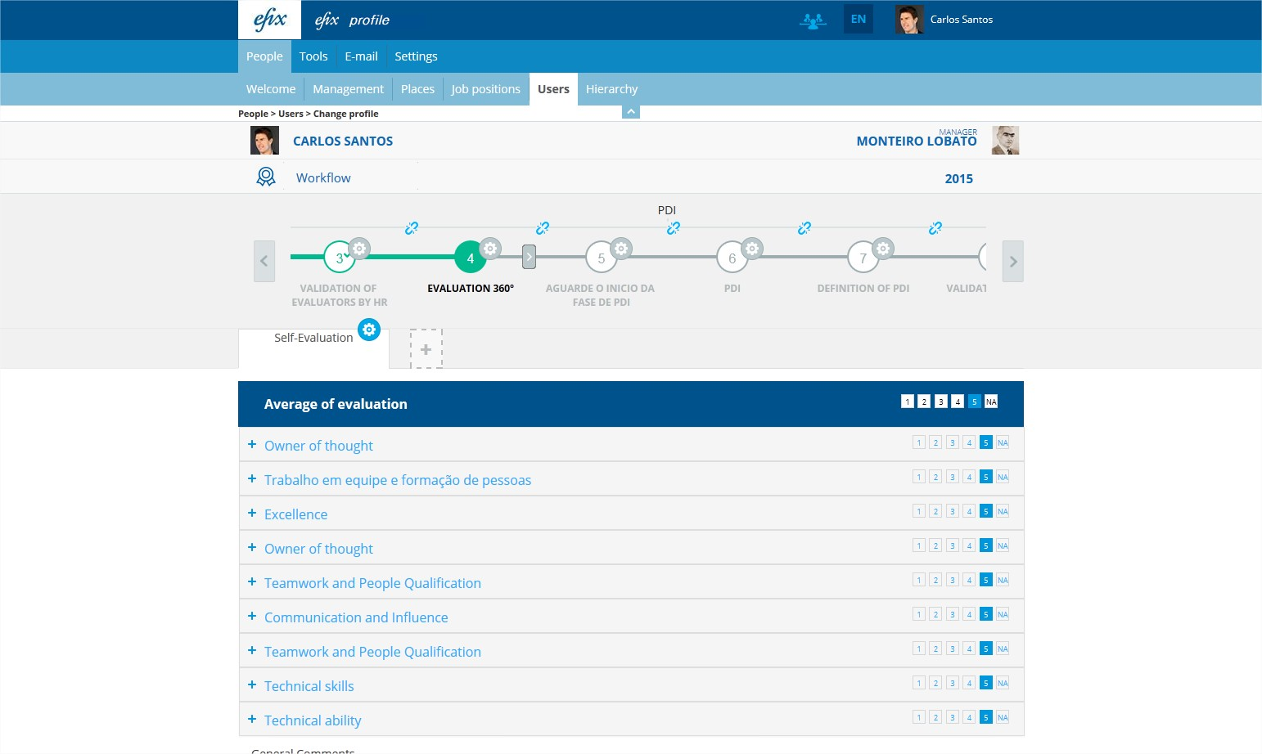Viewport: 1262px width, 754px height.
Task: Switch to the Job positions tab
Action: click(485, 88)
